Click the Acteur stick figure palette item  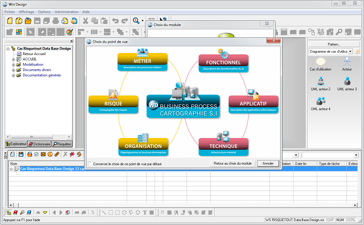coord(347,64)
